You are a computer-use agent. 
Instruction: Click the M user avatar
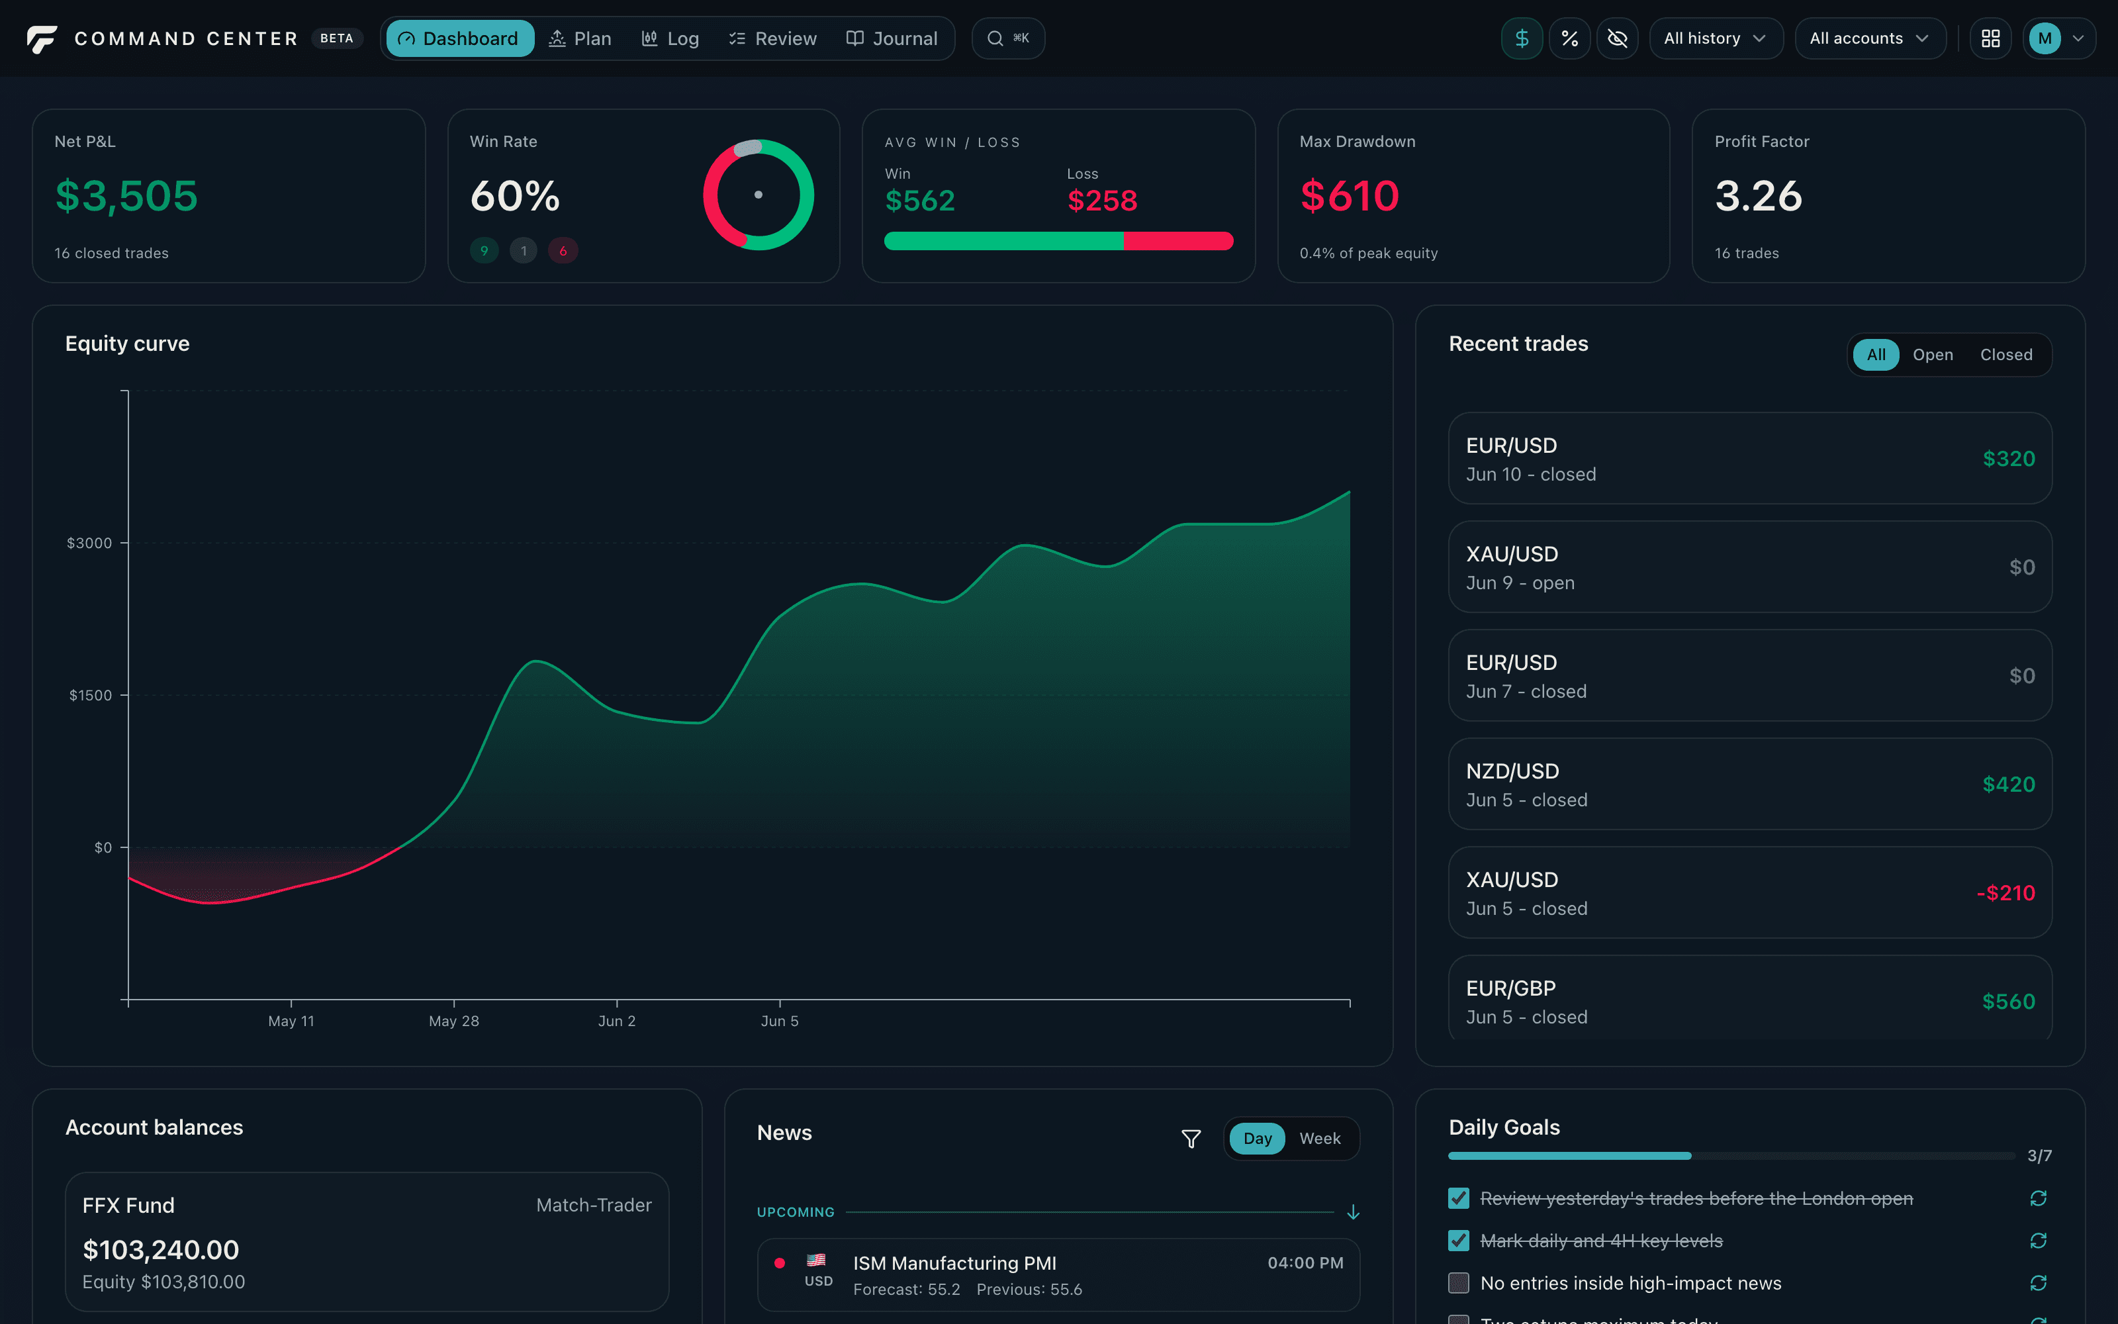(x=2045, y=38)
